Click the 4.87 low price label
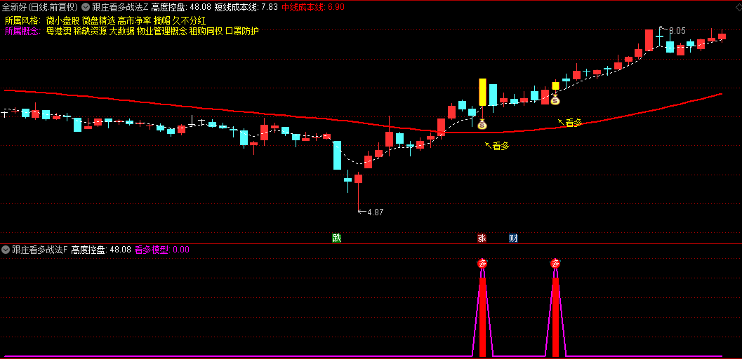 tap(376, 212)
